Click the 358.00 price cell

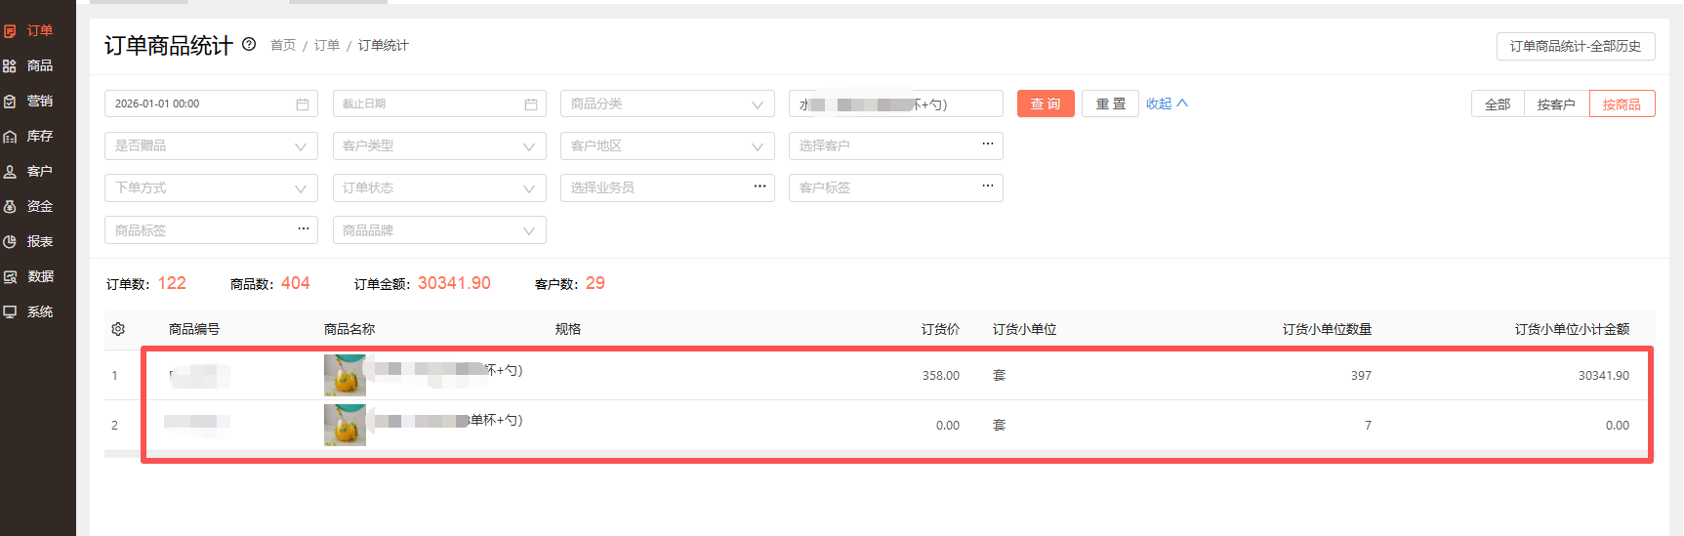(x=941, y=376)
